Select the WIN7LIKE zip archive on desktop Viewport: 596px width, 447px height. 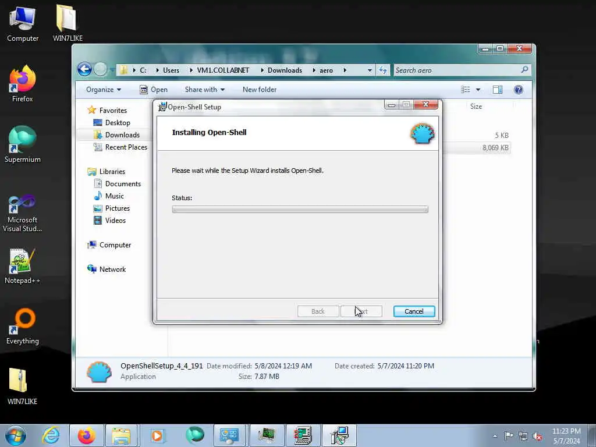(23, 386)
